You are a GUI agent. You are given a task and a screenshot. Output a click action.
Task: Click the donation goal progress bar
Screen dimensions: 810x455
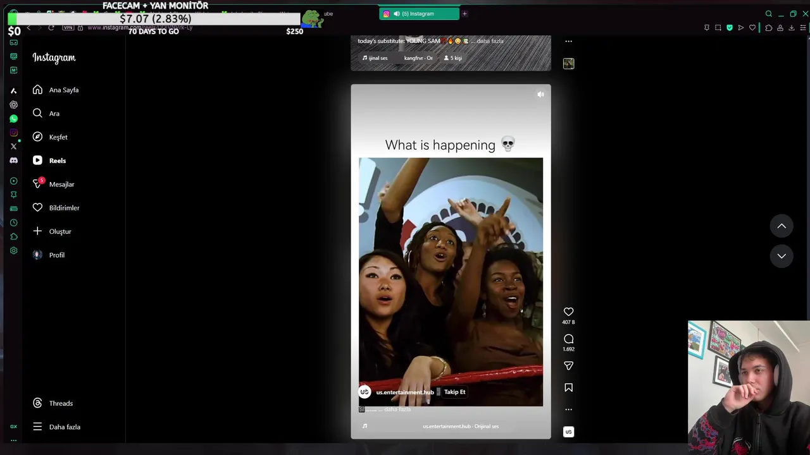tap(154, 19)
